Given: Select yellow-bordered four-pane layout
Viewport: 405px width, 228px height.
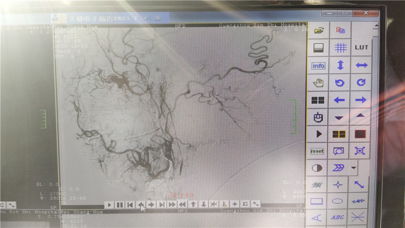Looking at the screenshot, I should 339,134.
